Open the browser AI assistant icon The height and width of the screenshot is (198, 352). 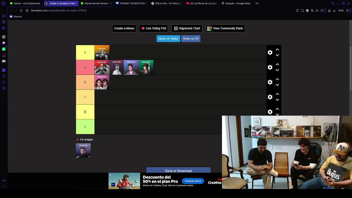(341, 10)
